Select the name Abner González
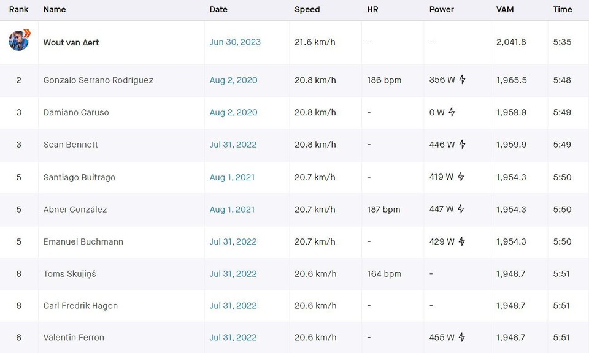The image size is (589, 353). tap(75, 210)
